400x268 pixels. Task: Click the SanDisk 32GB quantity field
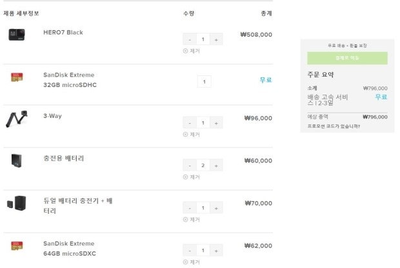click(204, 82)
